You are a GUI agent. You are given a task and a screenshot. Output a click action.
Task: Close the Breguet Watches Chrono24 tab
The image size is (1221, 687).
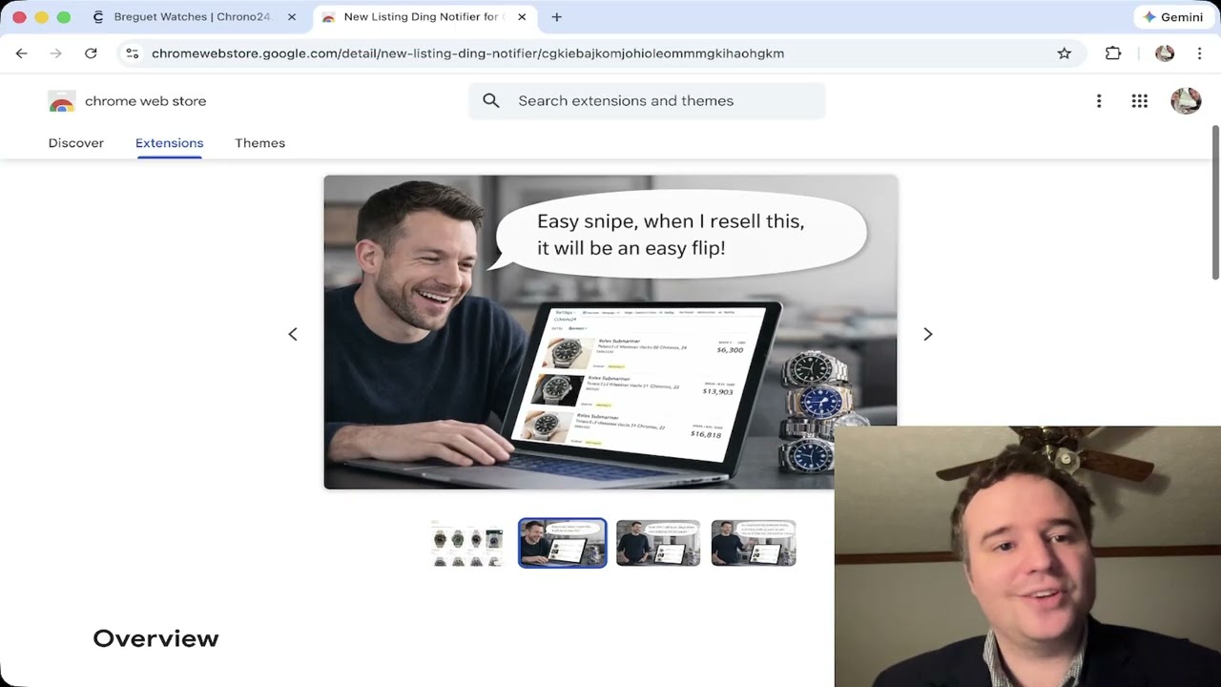292,17
